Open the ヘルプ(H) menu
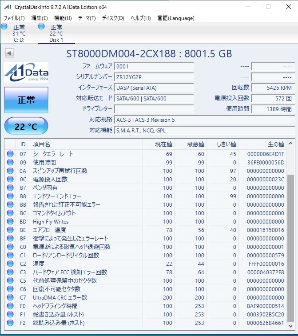Image resolution: width=298 pixels, height=336 pixels. 141,18
